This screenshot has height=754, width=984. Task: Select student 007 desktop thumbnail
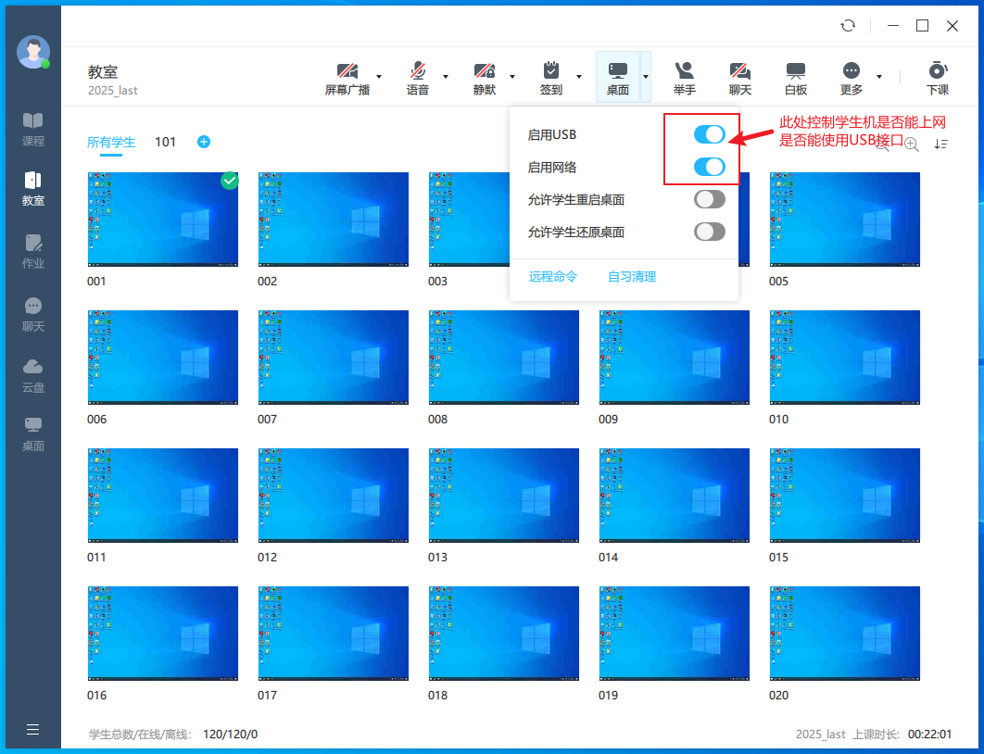(334, 357)
